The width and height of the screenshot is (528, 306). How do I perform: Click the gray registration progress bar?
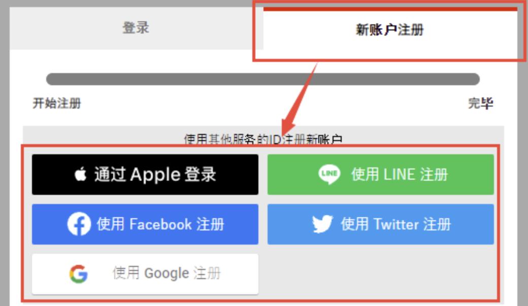pyautogui.click(x=262, y=79)
